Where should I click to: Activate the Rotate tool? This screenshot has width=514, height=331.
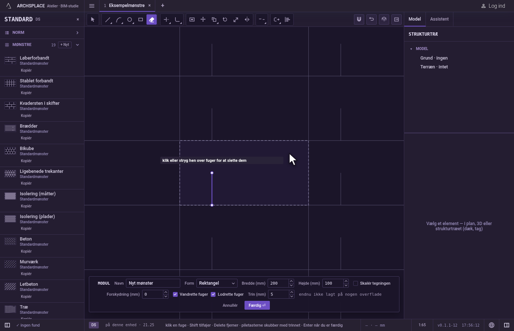(x=225, y=19)
